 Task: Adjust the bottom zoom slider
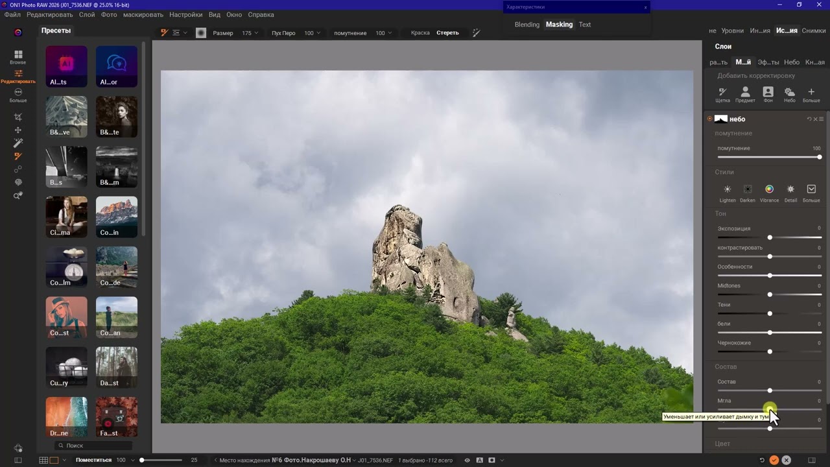coord(162,461)
